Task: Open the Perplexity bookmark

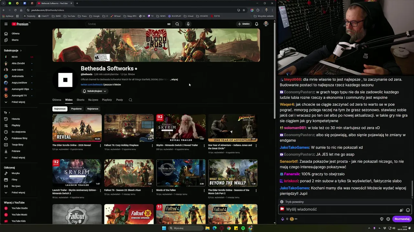Action: (x=29, y=16)
